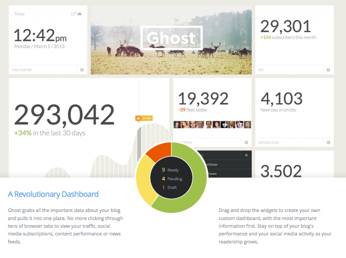Click the "LINZ, AUSTRIA" location label
Image resolution: width=346 pixels, height=258 pixels.
tap(22, 70)
